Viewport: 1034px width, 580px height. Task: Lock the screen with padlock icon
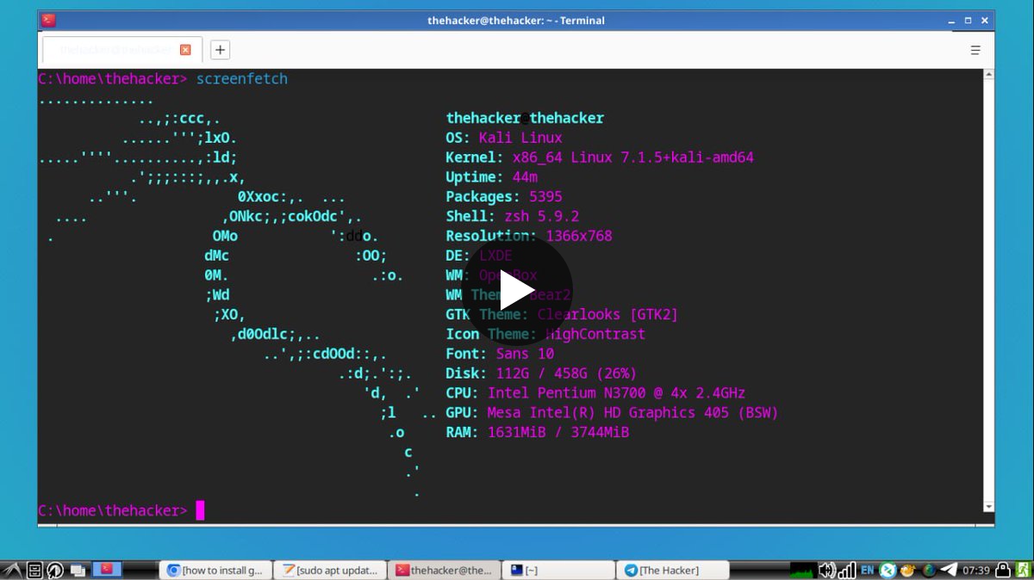coord(1003,570)
